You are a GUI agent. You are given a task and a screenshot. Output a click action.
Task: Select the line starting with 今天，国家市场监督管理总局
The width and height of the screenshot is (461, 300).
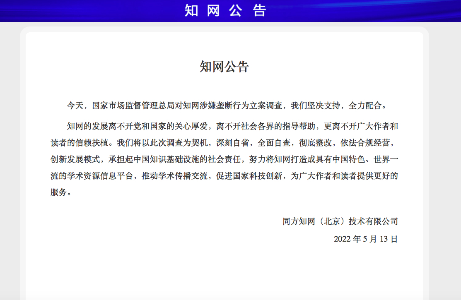(x=227, y=106)
